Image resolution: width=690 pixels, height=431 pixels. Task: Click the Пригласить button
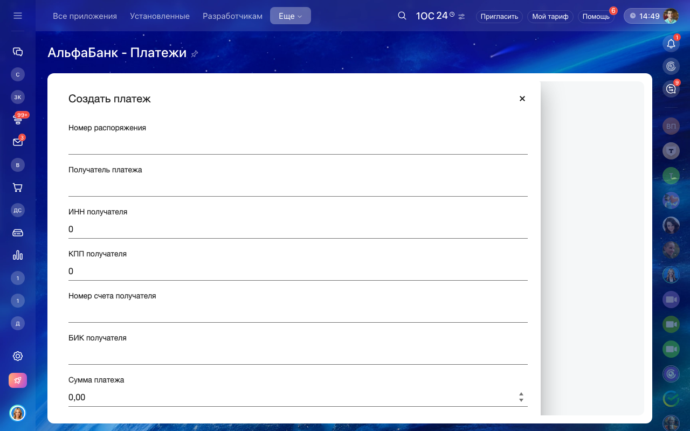499,17
